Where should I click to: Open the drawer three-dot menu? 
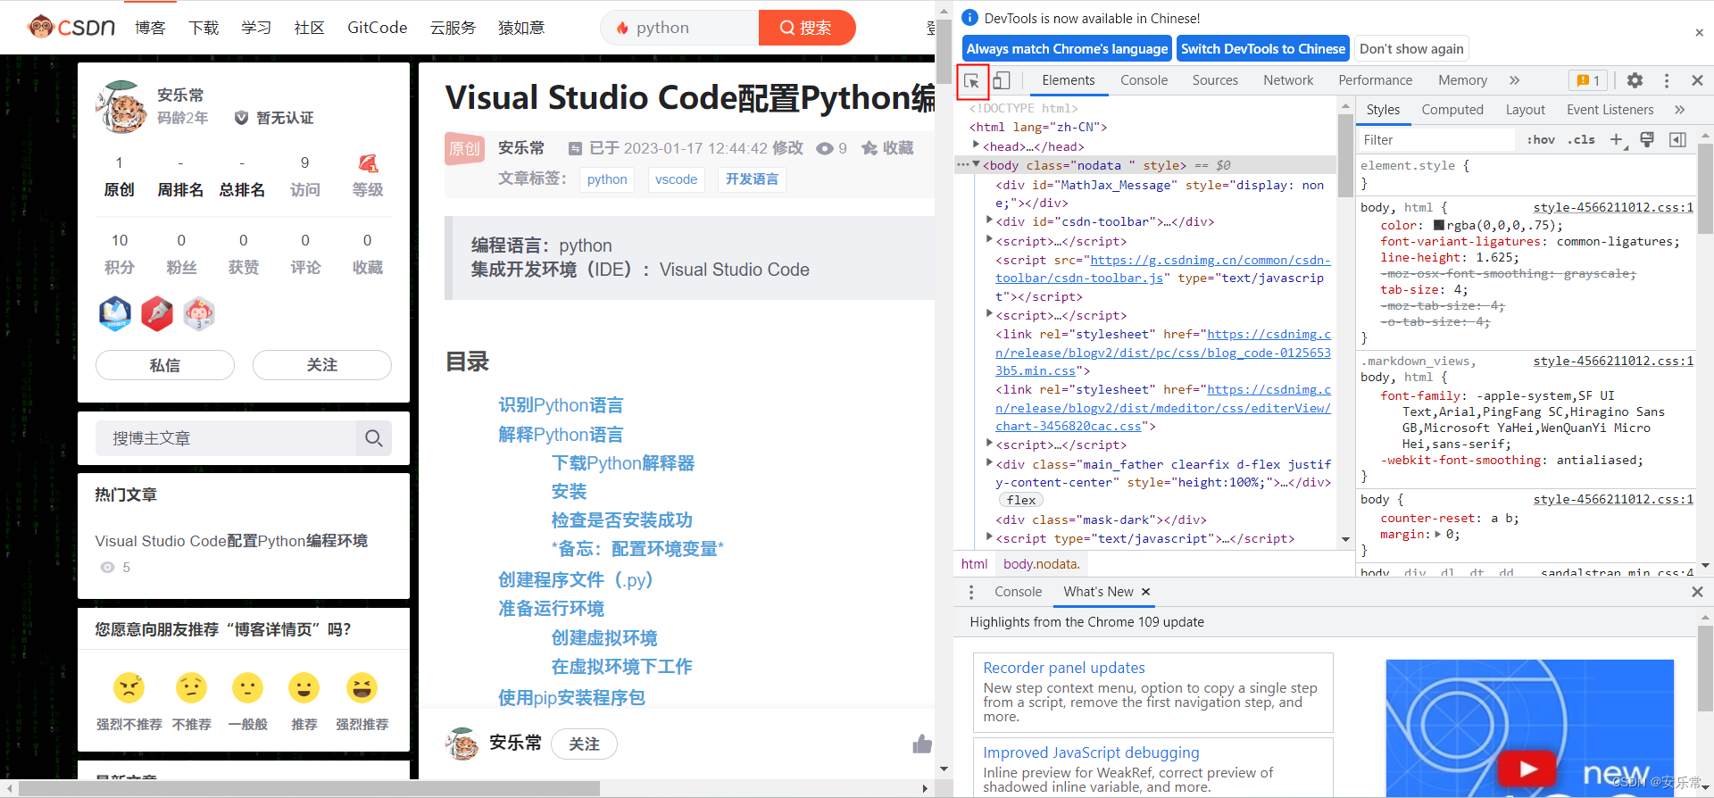[971, 592]
